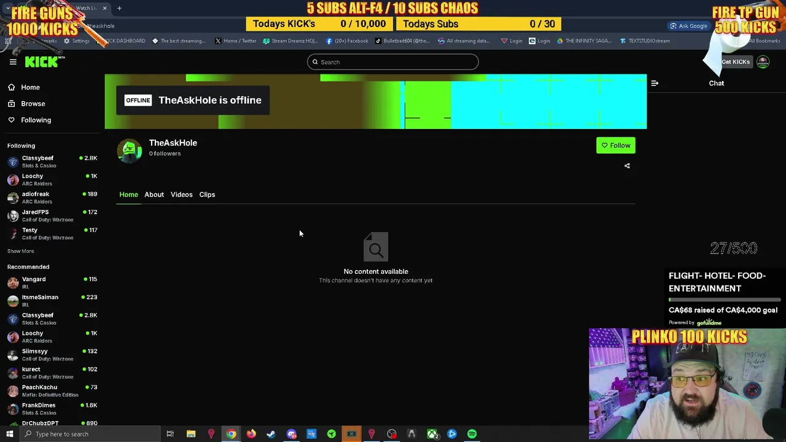Open user profile avatar top right
The height and width of the screenshot is (442, 786).
coord(763,61)
